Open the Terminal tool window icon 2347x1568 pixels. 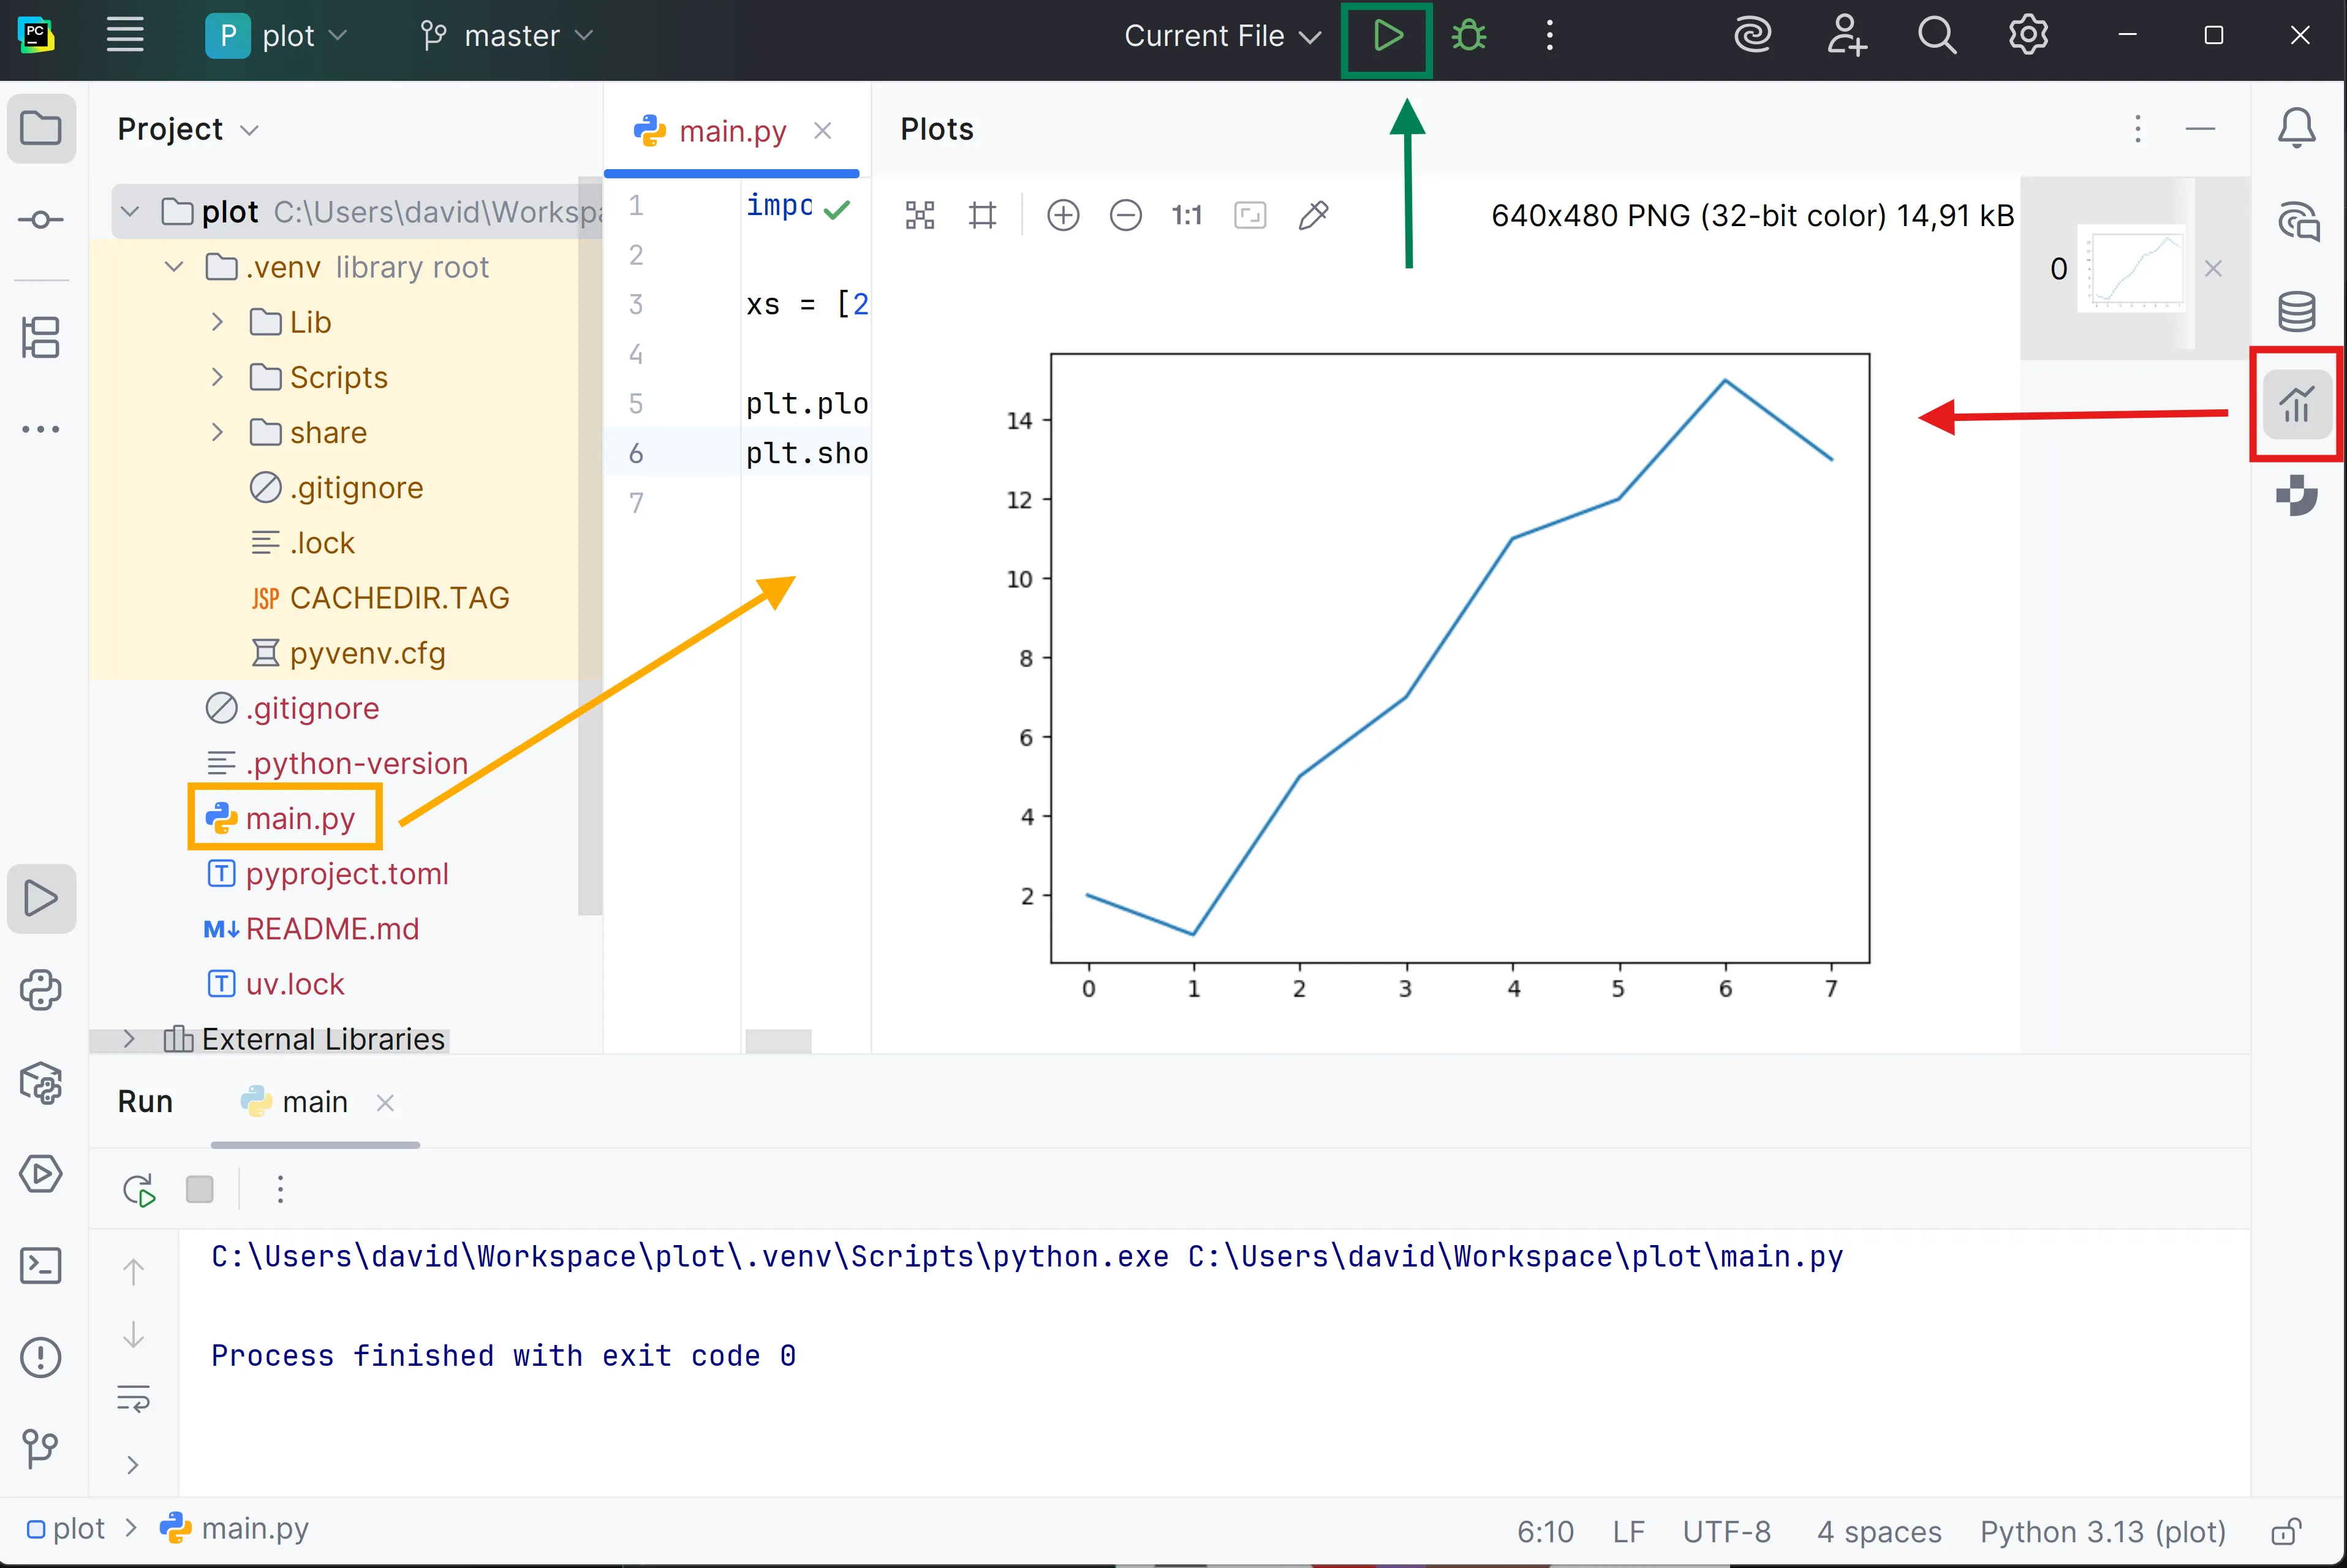40,1266
